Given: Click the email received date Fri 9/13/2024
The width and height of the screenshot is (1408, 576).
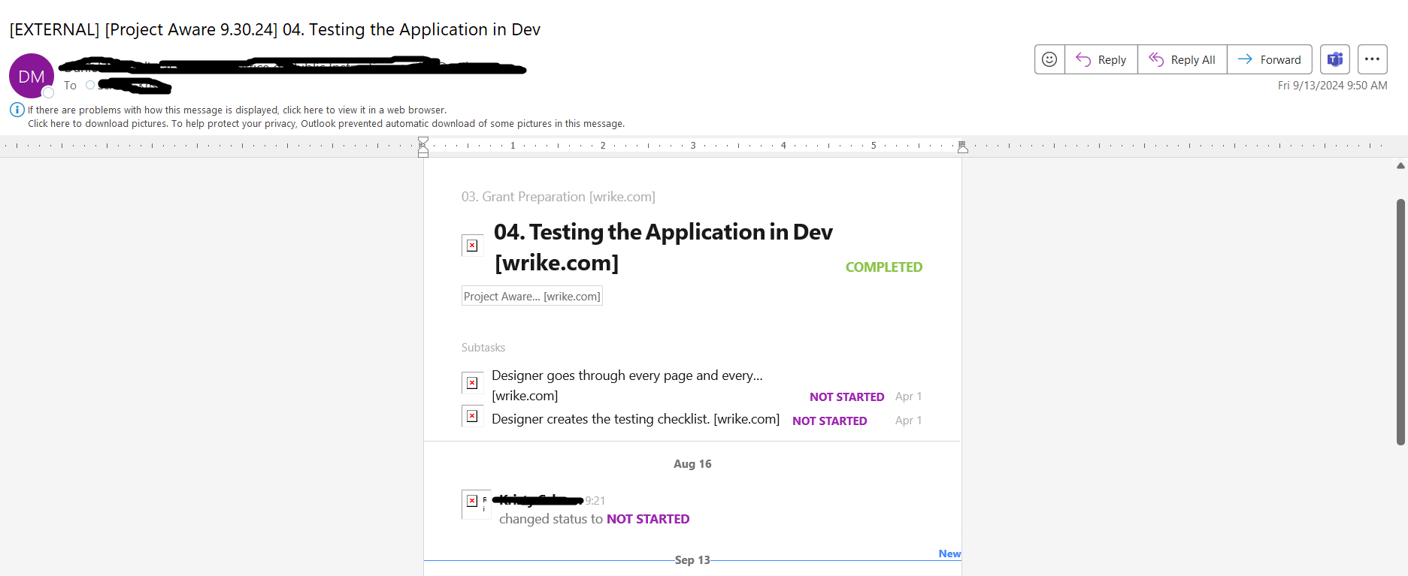Looking at the screenshot, I should pos(1333,86).
